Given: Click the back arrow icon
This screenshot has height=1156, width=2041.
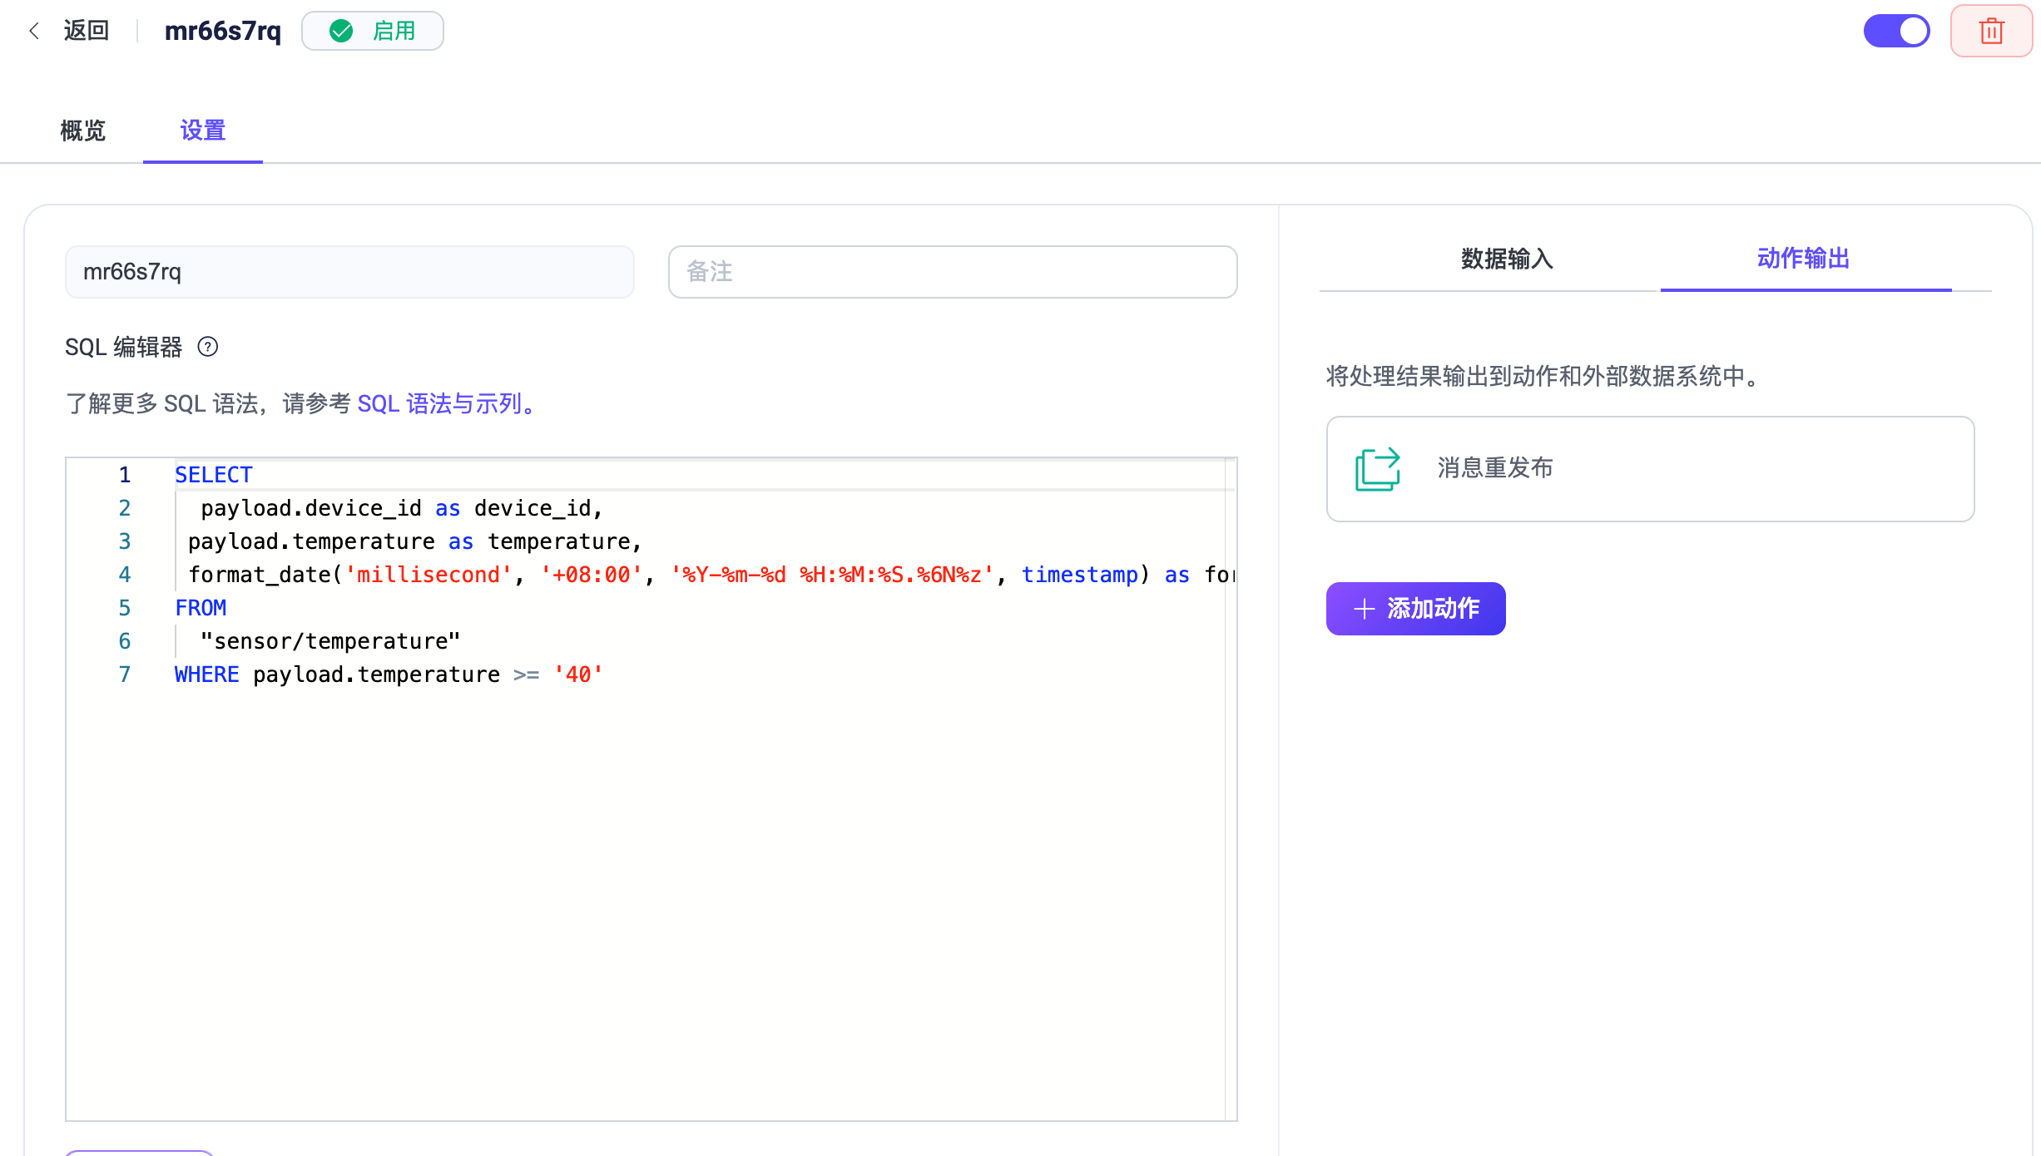Looking at the screenshot, I should [x=34, y=31].
